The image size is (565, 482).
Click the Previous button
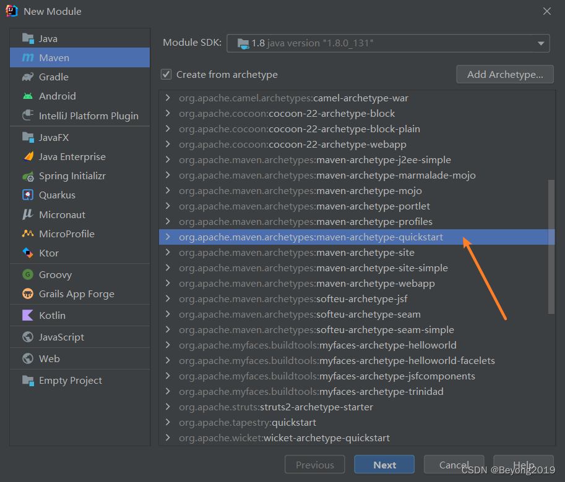314,465
